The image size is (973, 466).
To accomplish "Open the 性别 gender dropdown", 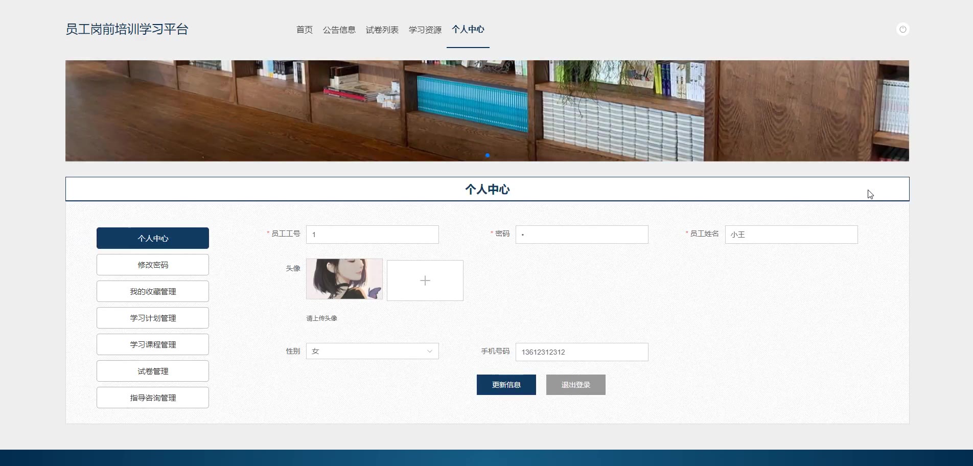I will pos(373,351).
